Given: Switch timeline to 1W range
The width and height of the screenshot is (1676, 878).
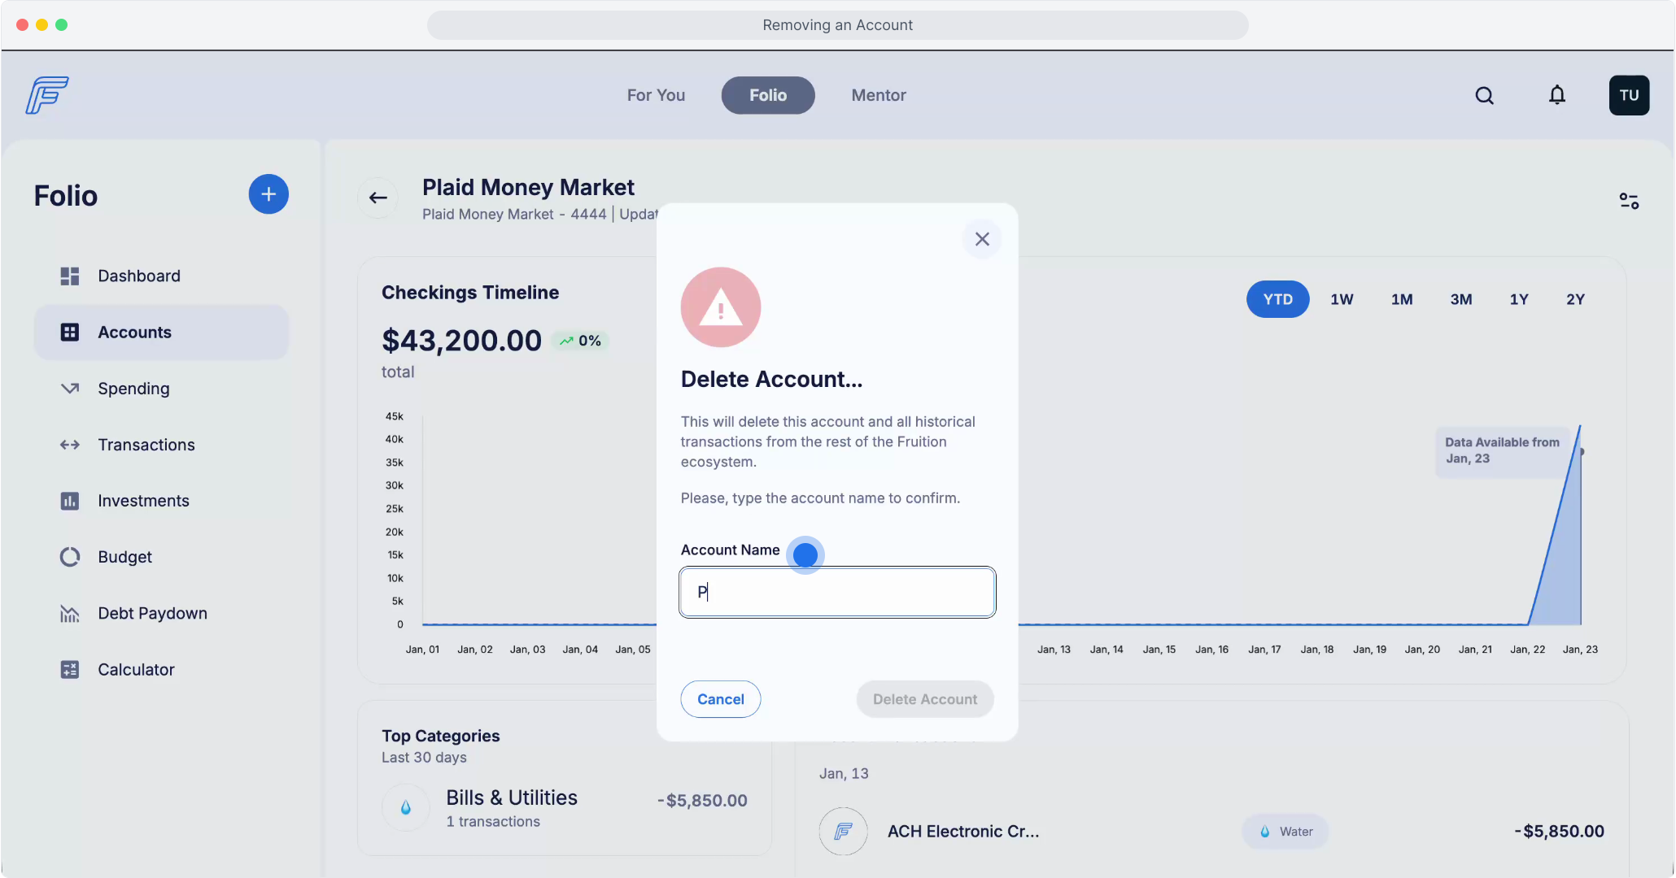Looking at the screenshot, I should [x=1342, y=299].
